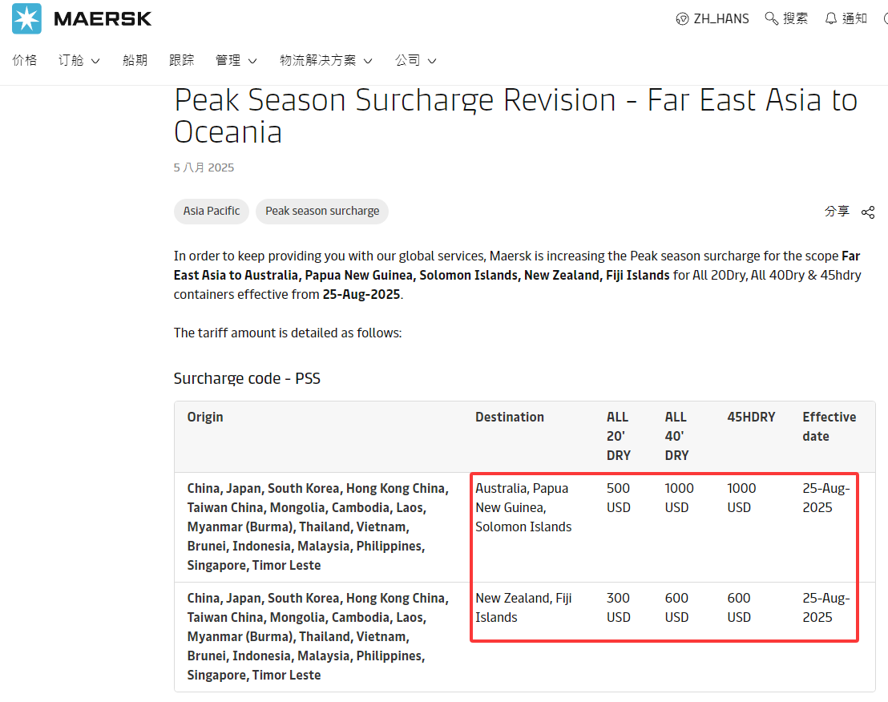This screenshot has height=702, width=888.
Task: Open the 船期 menu item
Action: 135,60
